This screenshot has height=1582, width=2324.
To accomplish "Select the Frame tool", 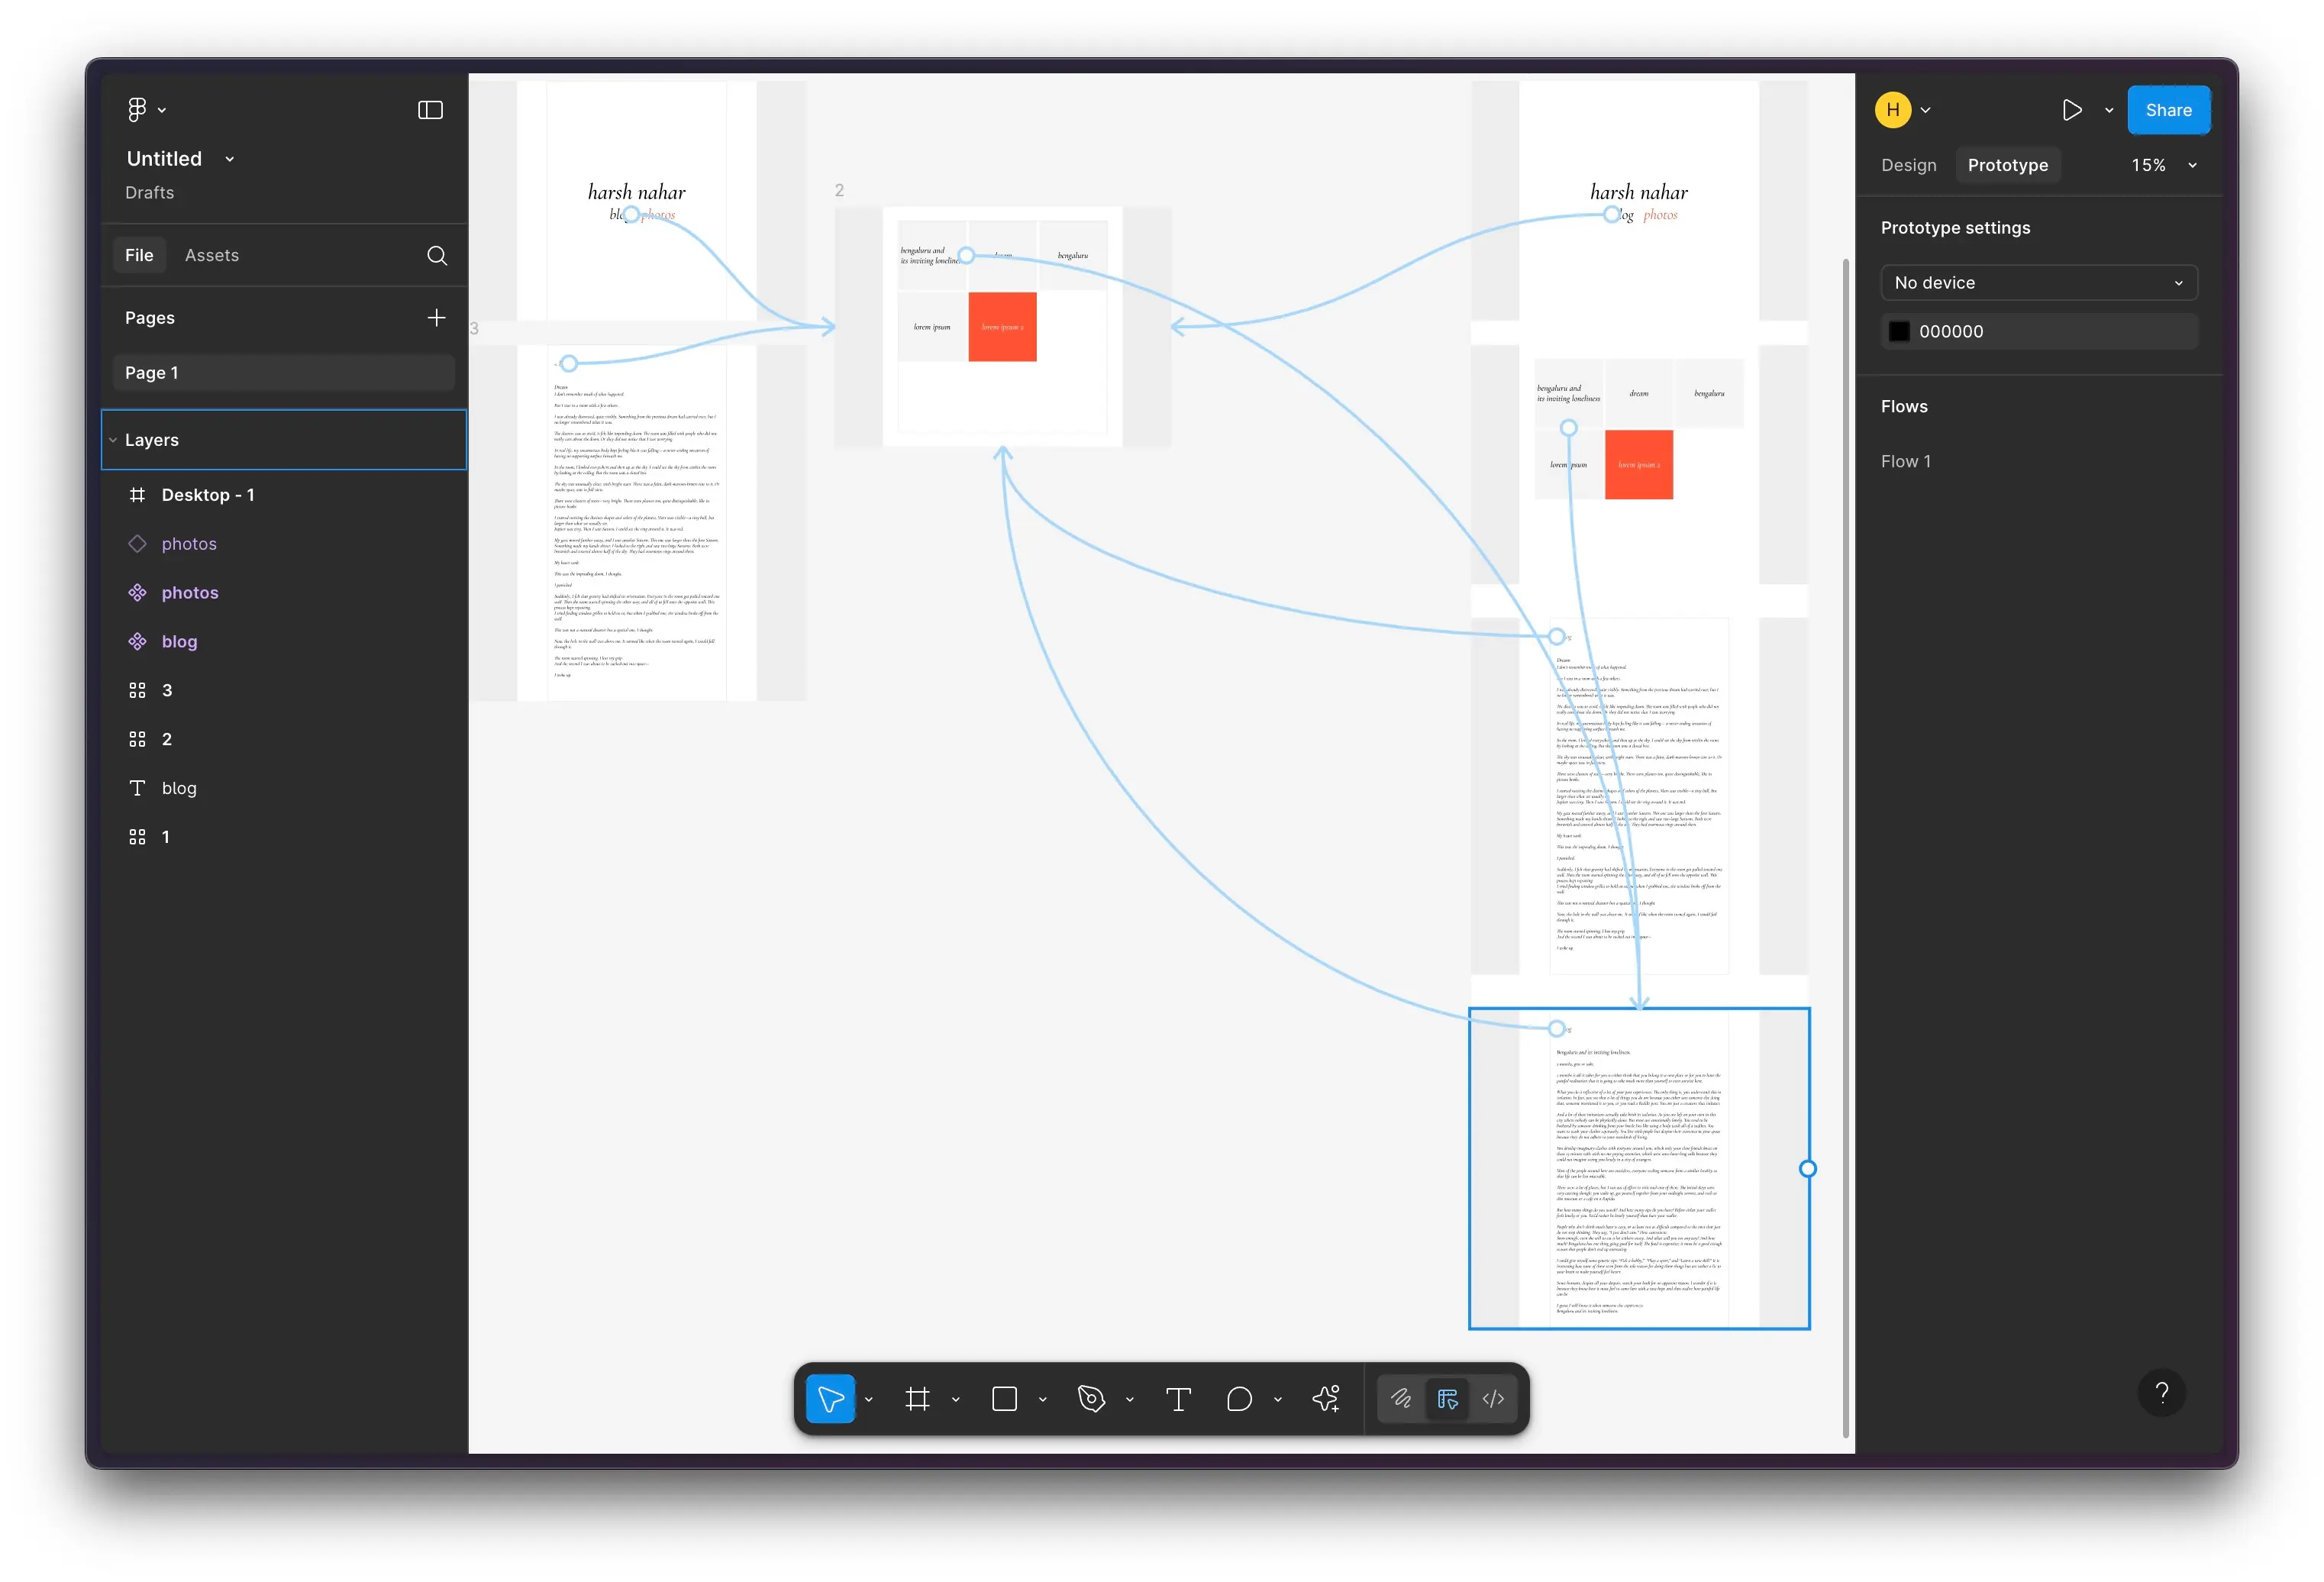I will [917, 1398].
